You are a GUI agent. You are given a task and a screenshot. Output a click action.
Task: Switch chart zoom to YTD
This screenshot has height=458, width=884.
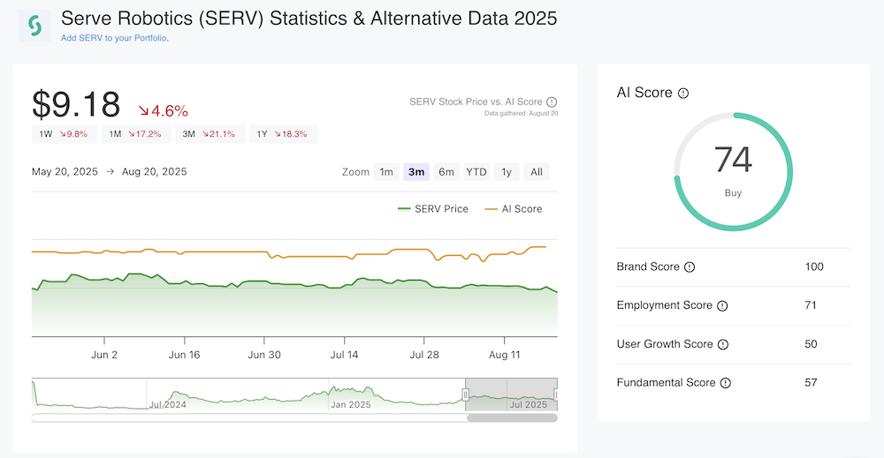pyautogui.click(x=476, y=172)
